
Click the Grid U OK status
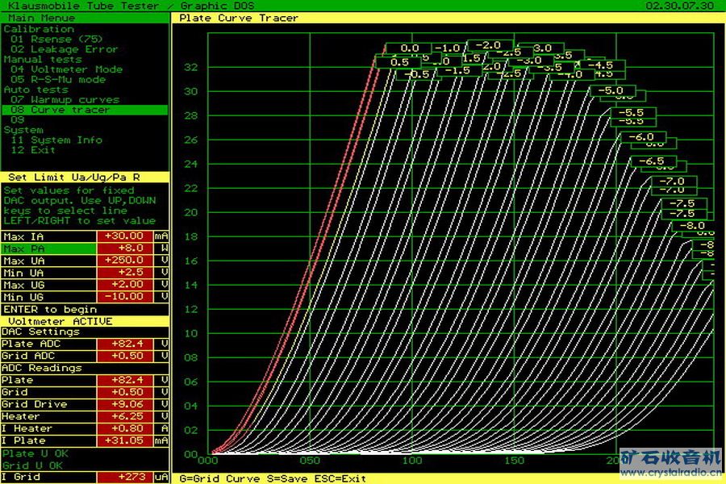[32, 465]
